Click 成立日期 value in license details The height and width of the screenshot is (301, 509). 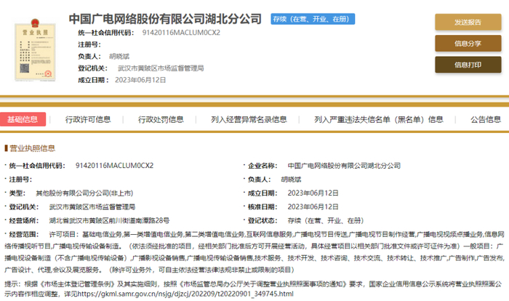(x=313, y=193)
